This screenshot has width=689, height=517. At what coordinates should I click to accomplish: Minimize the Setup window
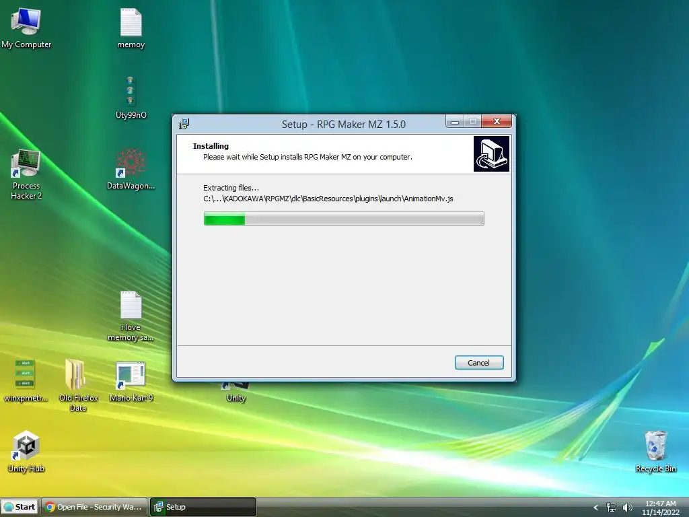click(x=456, y=122)
